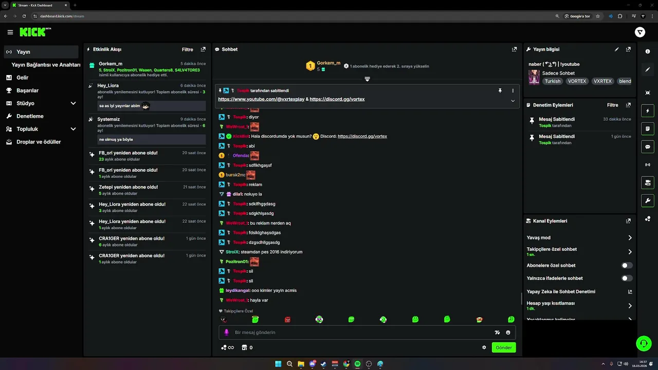This screenshot has width=658, height=370.
Task: Expand the Topluluk sidebar section
Action: click(73, 129)
